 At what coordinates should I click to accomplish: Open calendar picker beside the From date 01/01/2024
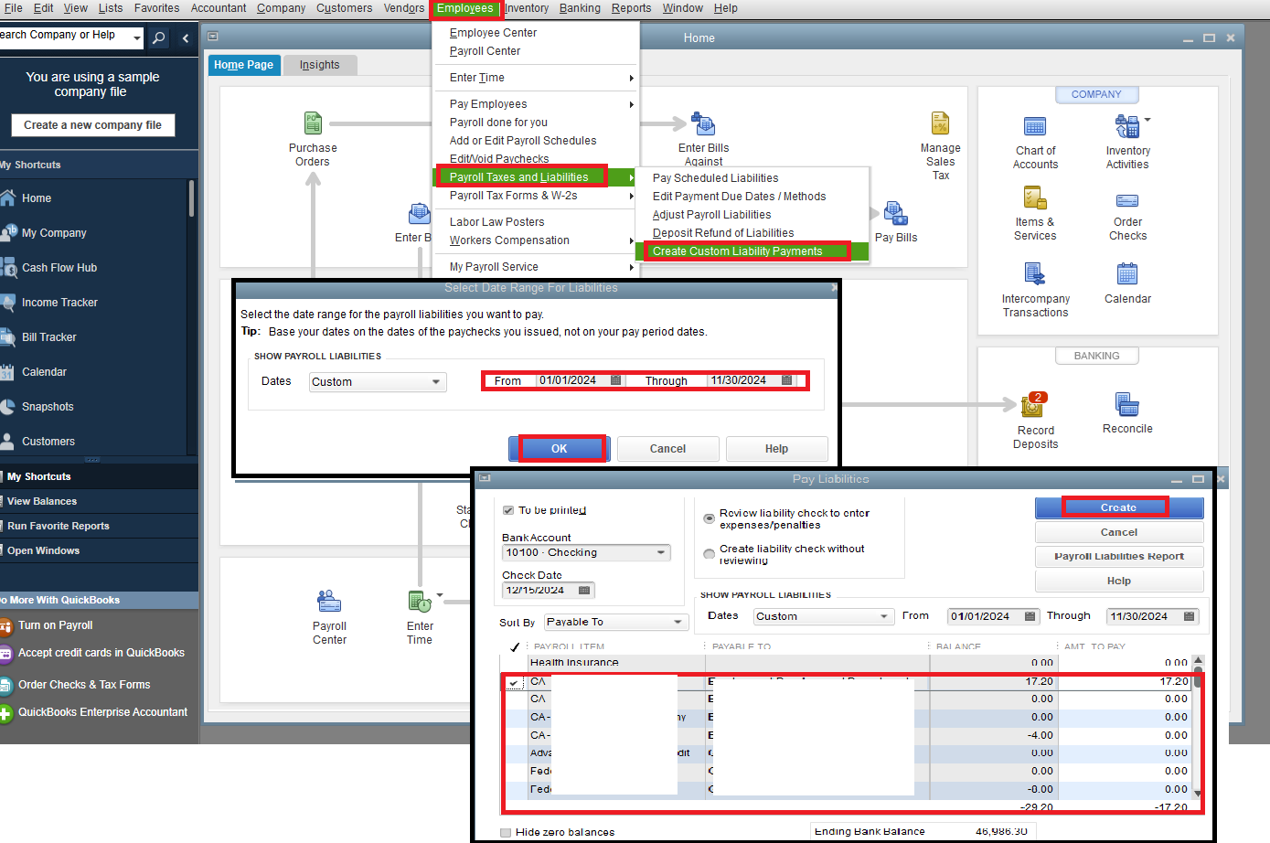[616, 380]
